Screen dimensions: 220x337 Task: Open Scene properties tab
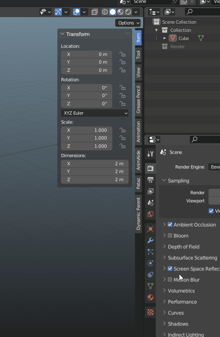(150, 203)
